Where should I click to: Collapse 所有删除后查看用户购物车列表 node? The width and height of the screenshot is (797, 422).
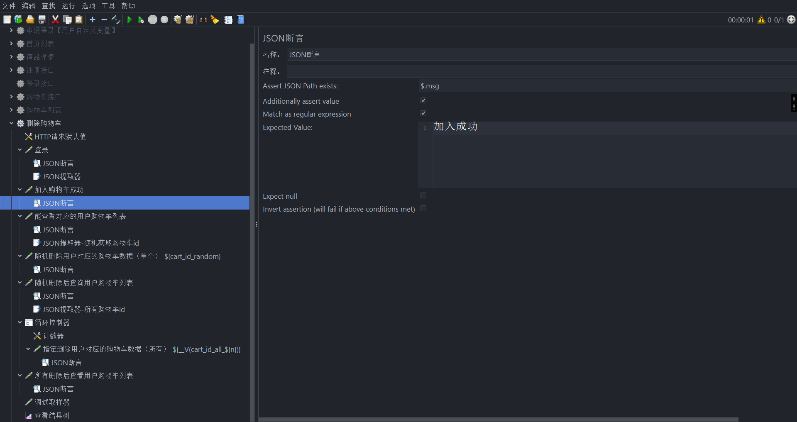pos(20,376)
